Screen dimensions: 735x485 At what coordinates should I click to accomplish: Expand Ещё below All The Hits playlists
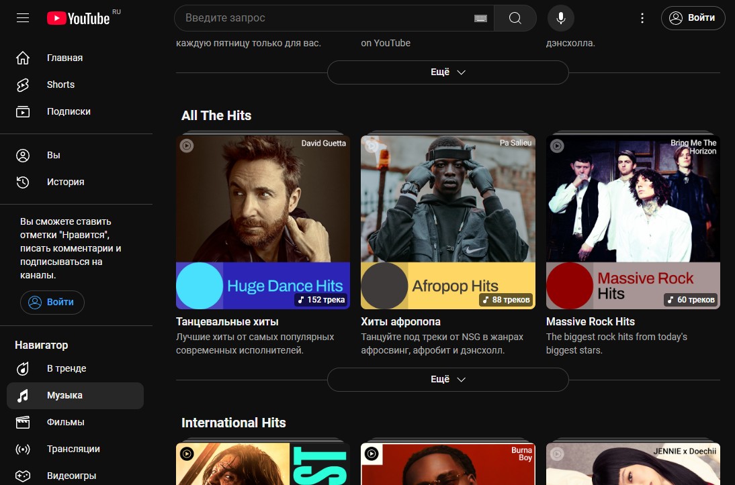coord(447,380)
